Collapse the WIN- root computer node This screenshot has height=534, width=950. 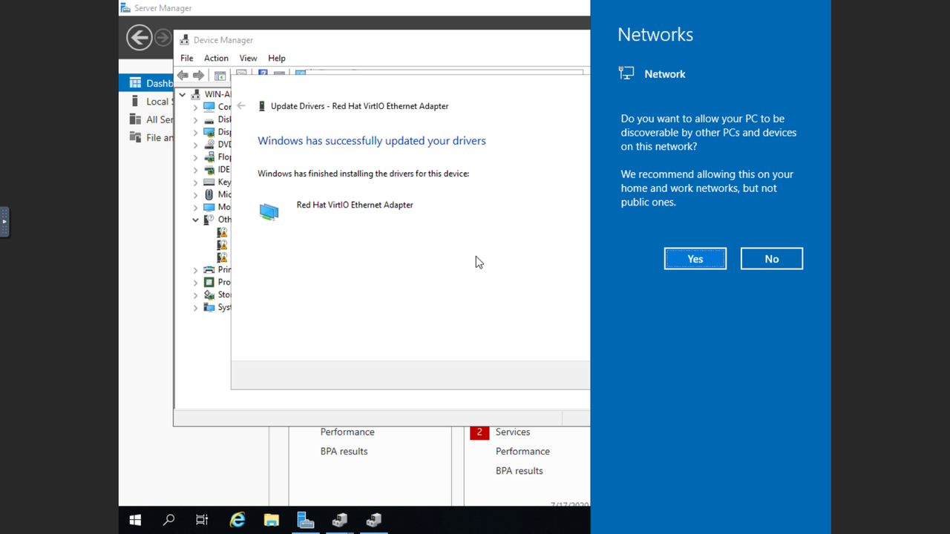click(183, 94)
